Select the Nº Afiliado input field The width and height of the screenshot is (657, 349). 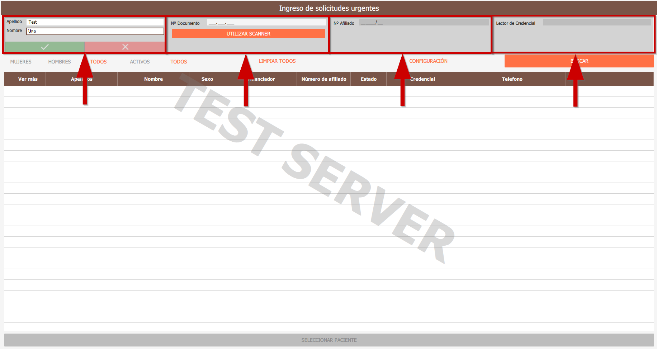click(x=424, y=23)
